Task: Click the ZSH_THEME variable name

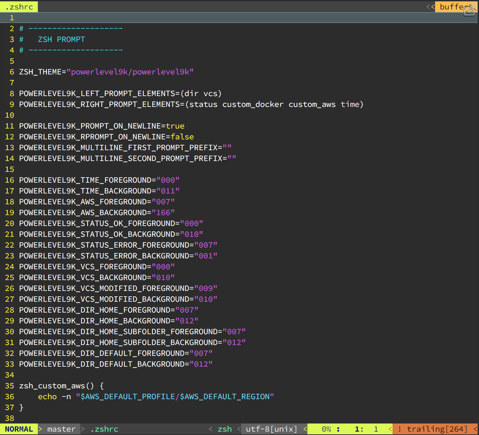Action: click(x=40, y=72)
